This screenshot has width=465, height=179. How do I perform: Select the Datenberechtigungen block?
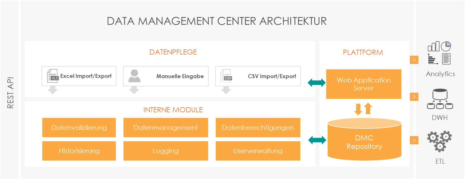coord(258,128)
